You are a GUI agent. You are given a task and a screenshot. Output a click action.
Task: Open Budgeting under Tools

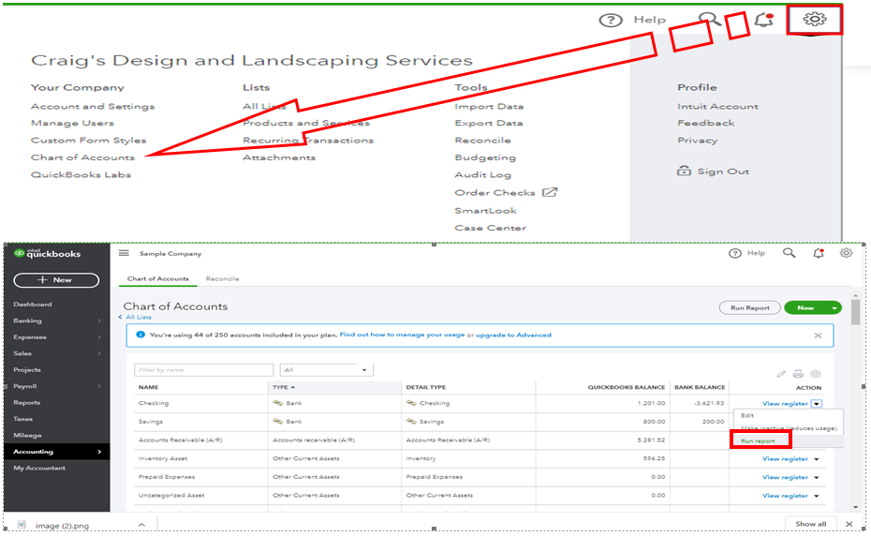coord(485,157)
